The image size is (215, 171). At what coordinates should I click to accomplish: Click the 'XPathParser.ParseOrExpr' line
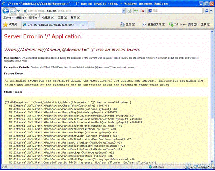pyautogui.click(x=61, y=156)
